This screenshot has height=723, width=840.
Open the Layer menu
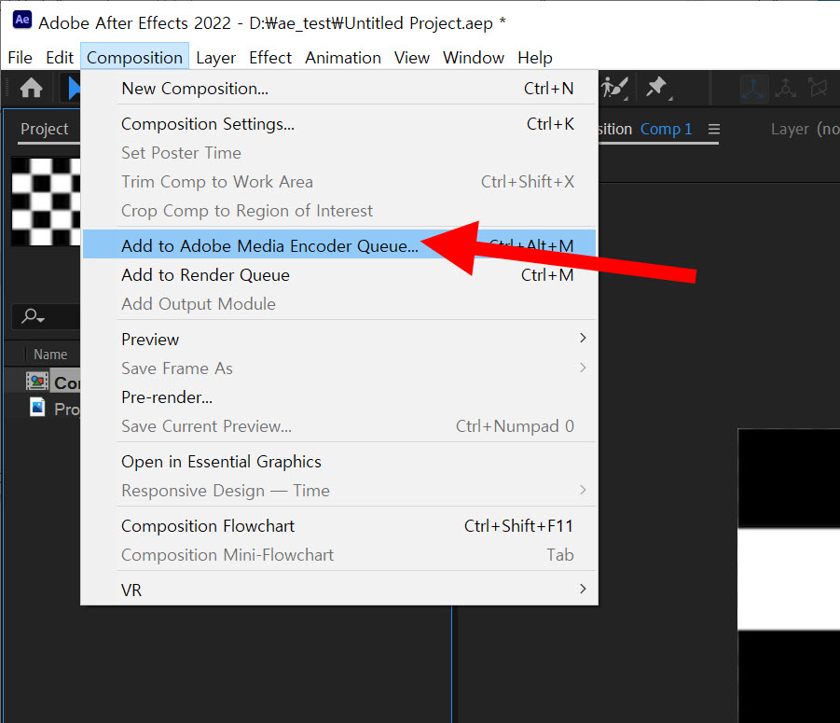point(216,57)
